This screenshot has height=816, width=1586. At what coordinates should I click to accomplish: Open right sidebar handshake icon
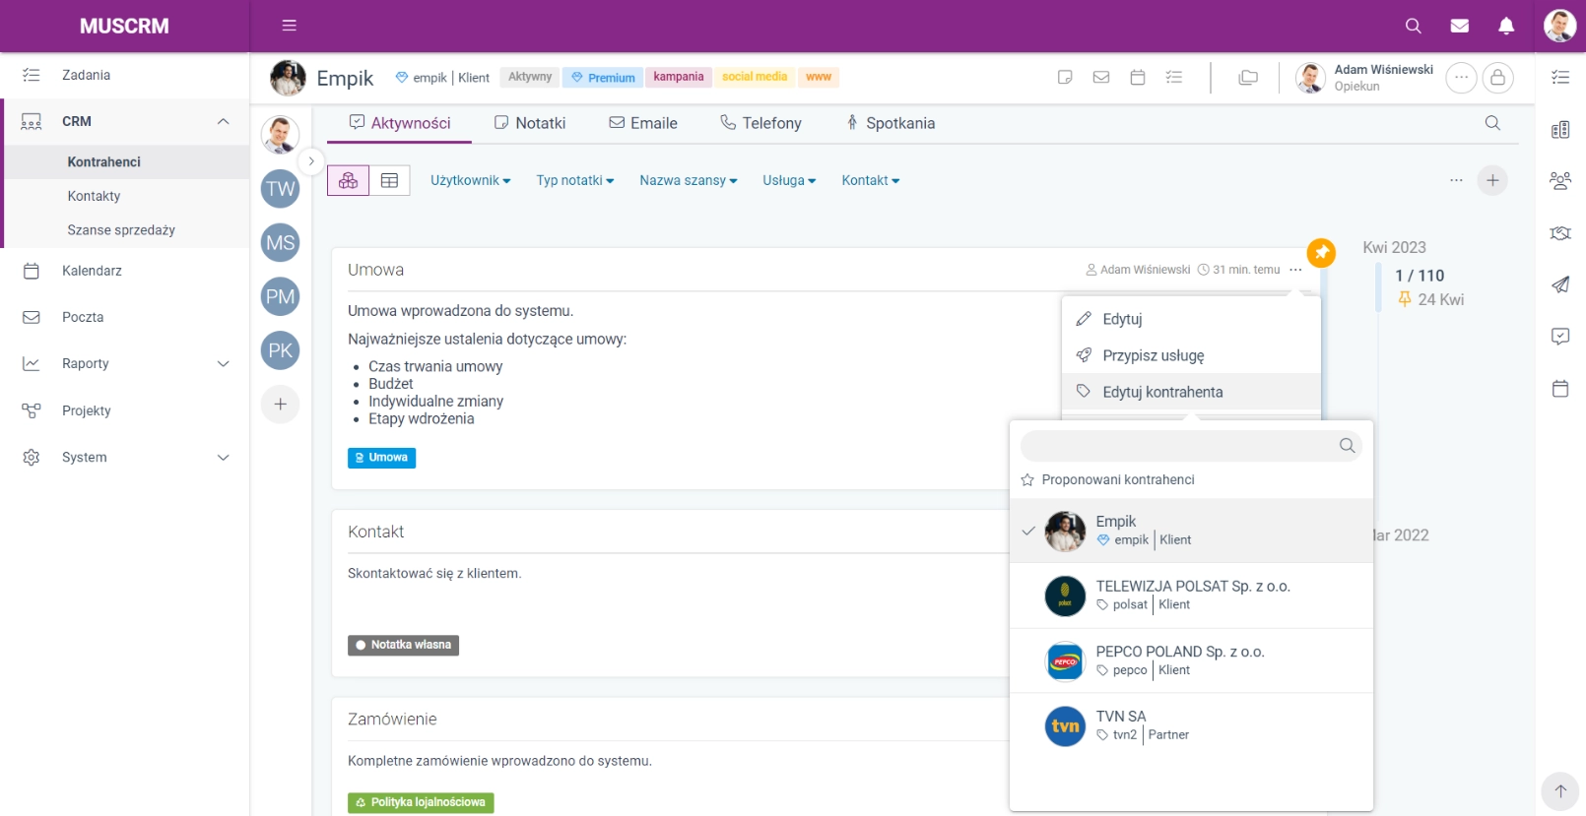(1560, 233)
